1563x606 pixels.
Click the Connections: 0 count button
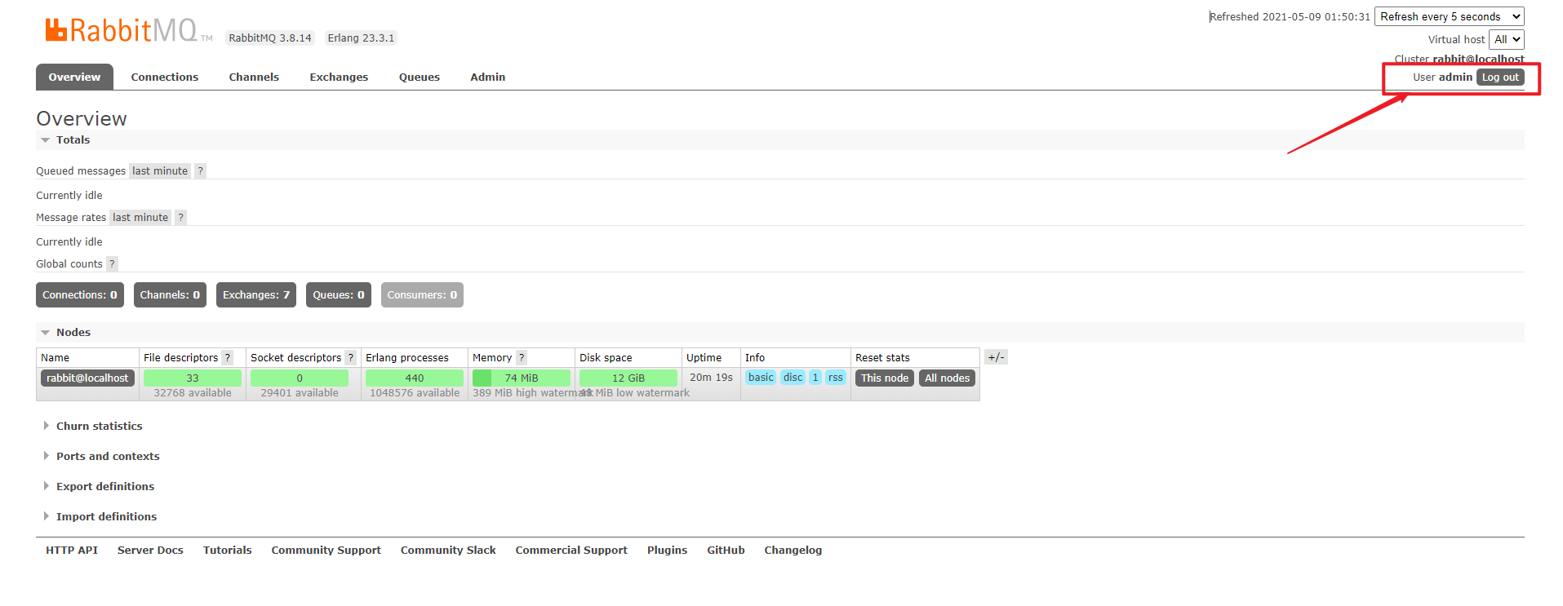pos(80,294)
